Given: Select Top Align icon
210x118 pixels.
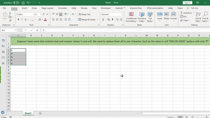Looking at the screenshot, I should click(x=53, y=14).
